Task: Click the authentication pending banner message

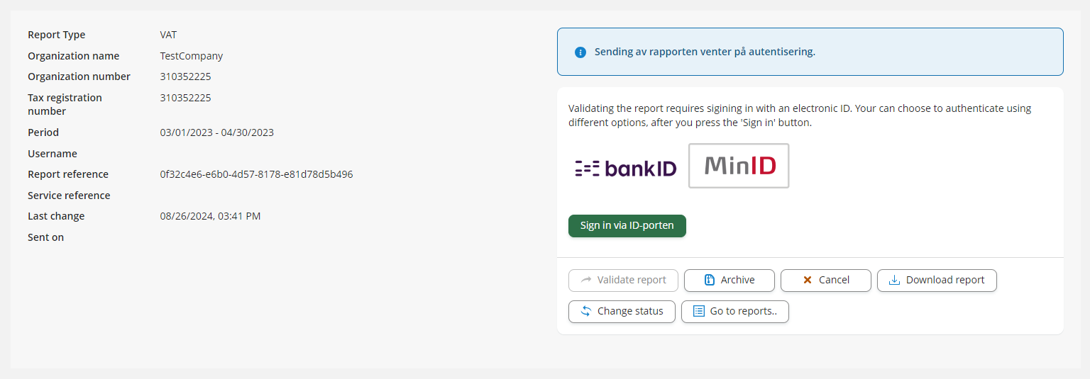Action: 705,52
